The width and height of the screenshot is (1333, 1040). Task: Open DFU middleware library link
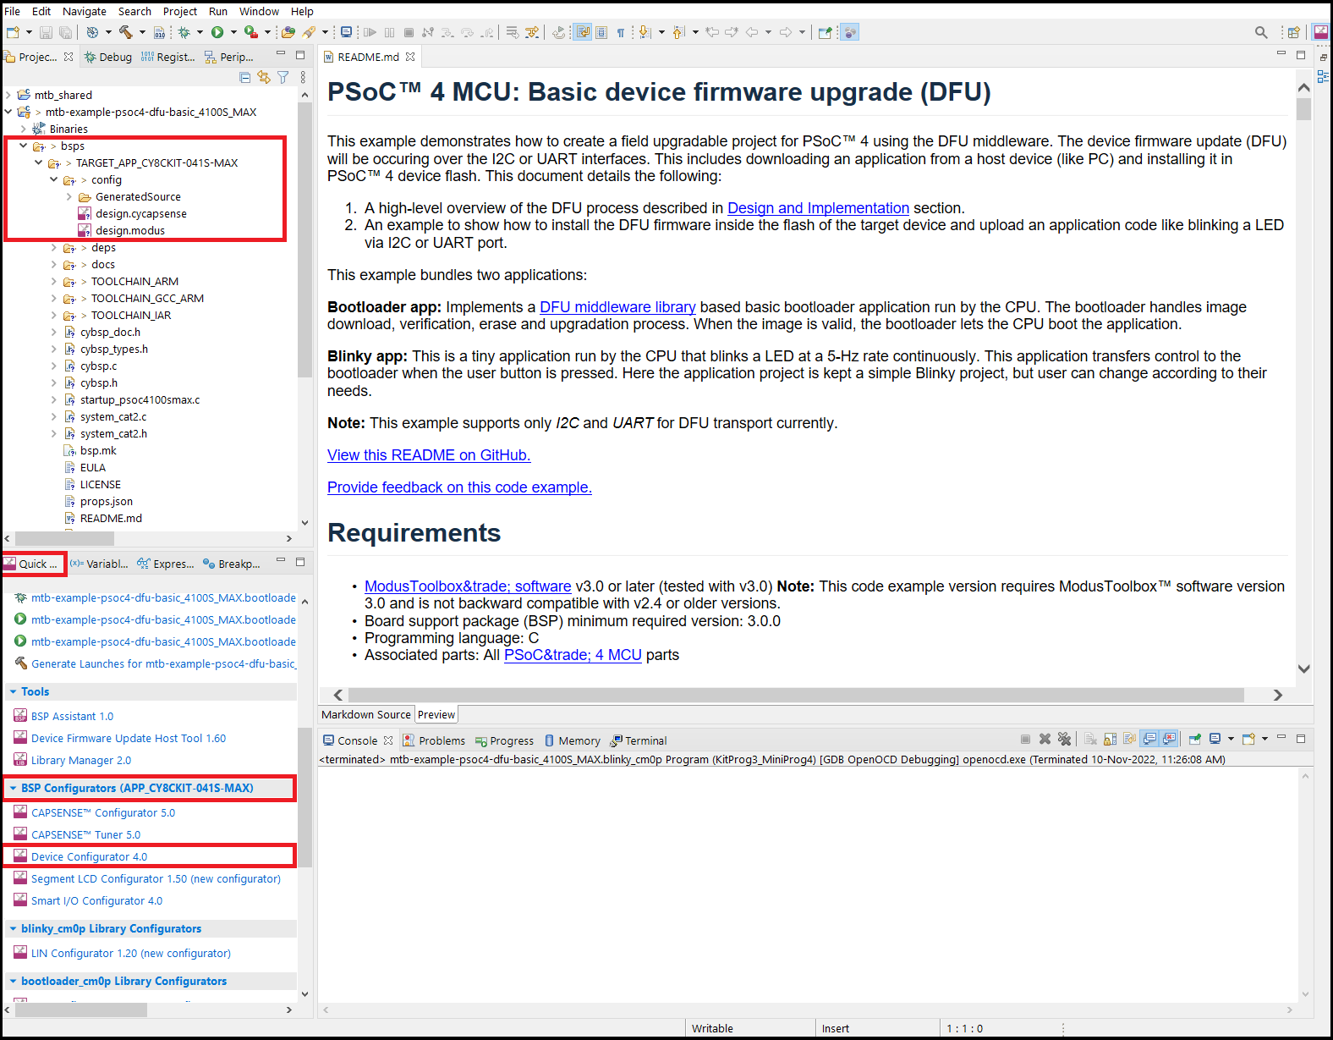click(617, 307)
